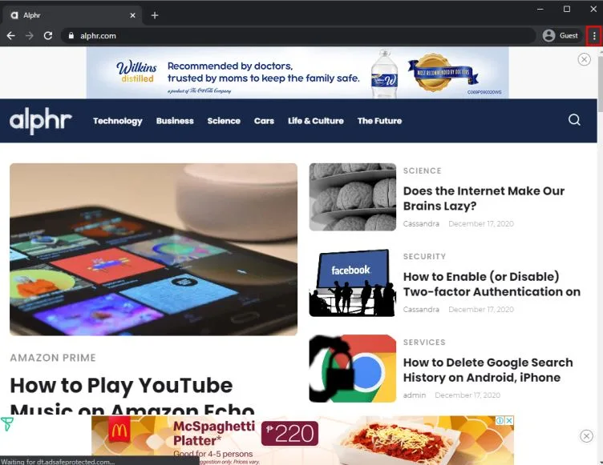Click the browser back arrow

(x=10, y=36)
